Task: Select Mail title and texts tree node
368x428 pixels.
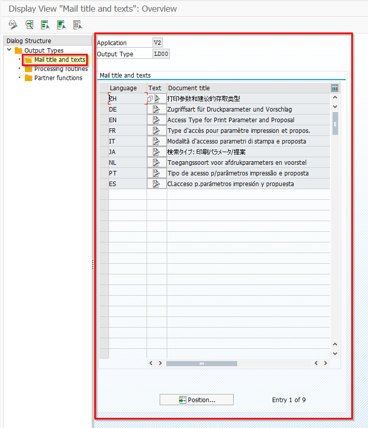Action: pyautogui.click(x=60, y=59)
